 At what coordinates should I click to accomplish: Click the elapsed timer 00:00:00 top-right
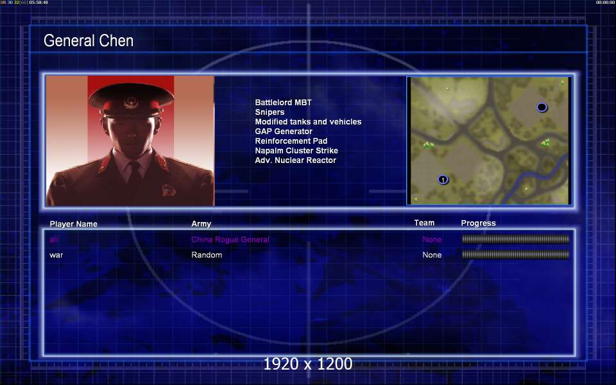tap(605, 3)
